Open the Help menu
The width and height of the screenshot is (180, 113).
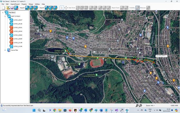click(43, 4)
